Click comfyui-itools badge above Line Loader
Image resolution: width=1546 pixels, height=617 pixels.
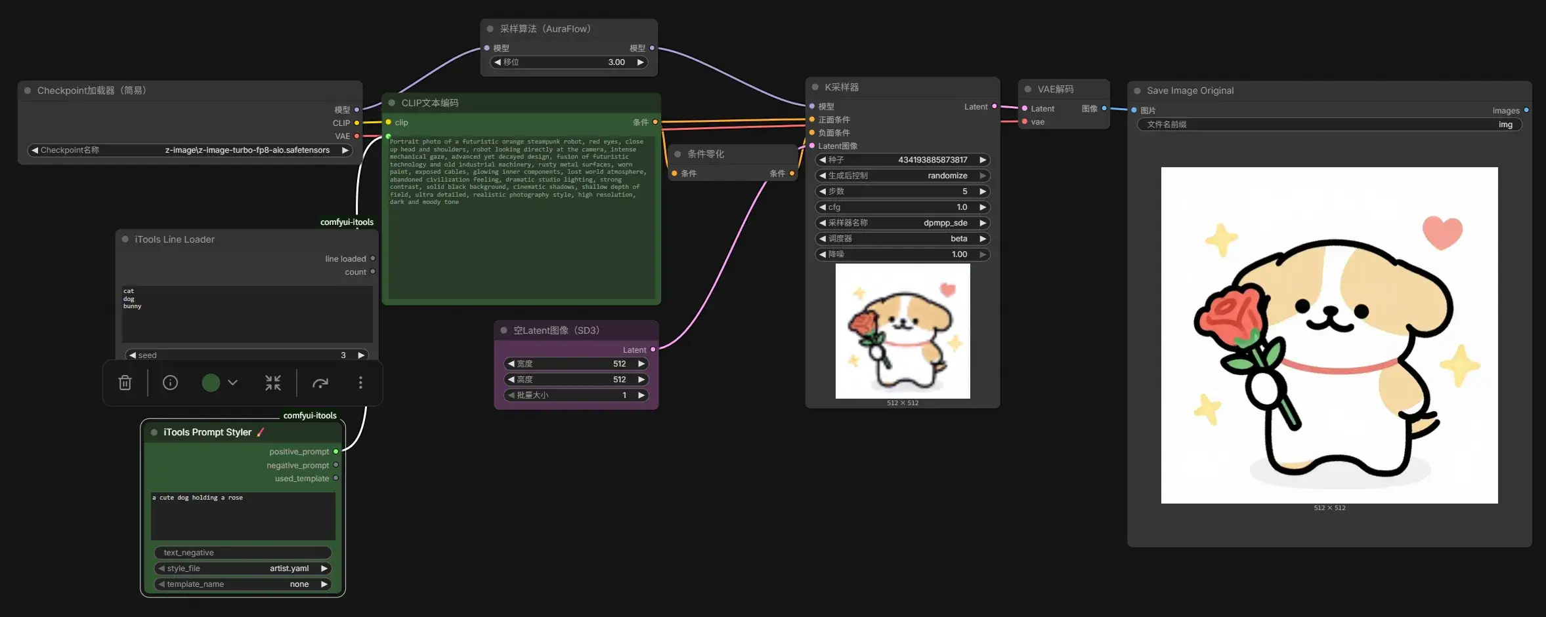coord(347,222)
